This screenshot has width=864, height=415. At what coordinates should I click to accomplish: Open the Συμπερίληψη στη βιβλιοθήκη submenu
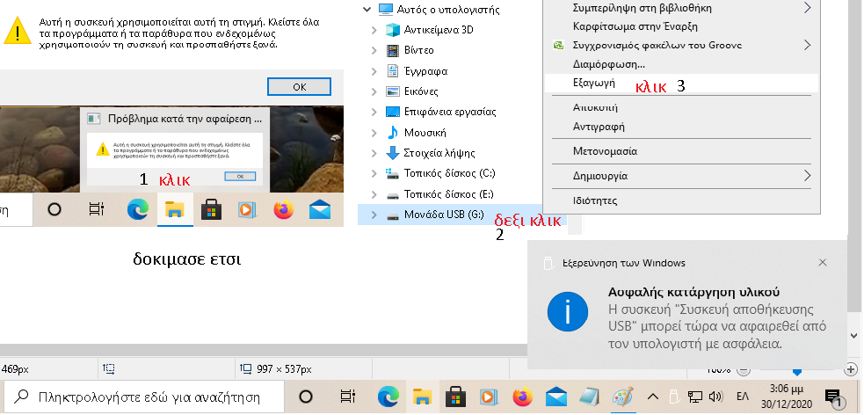click(682, 8)
